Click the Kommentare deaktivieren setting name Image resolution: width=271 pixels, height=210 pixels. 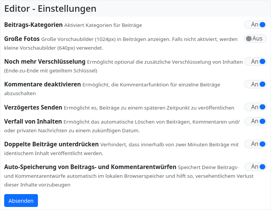pyautogui.click(x=43, y=84)
